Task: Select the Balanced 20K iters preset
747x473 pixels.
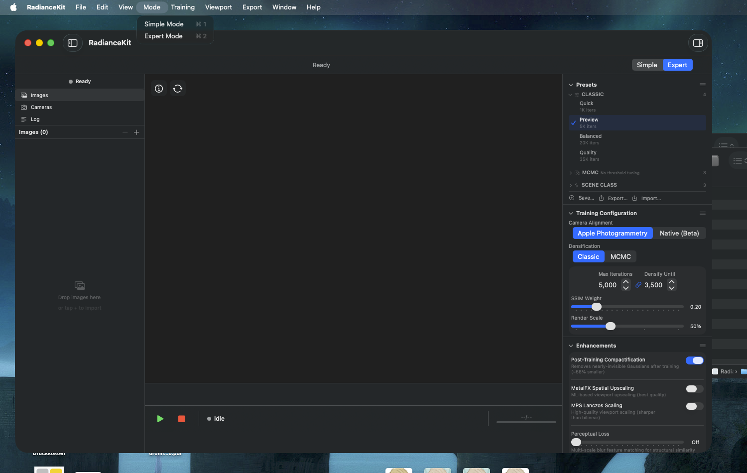Action: pyautogui.click(x=637, y=139)
